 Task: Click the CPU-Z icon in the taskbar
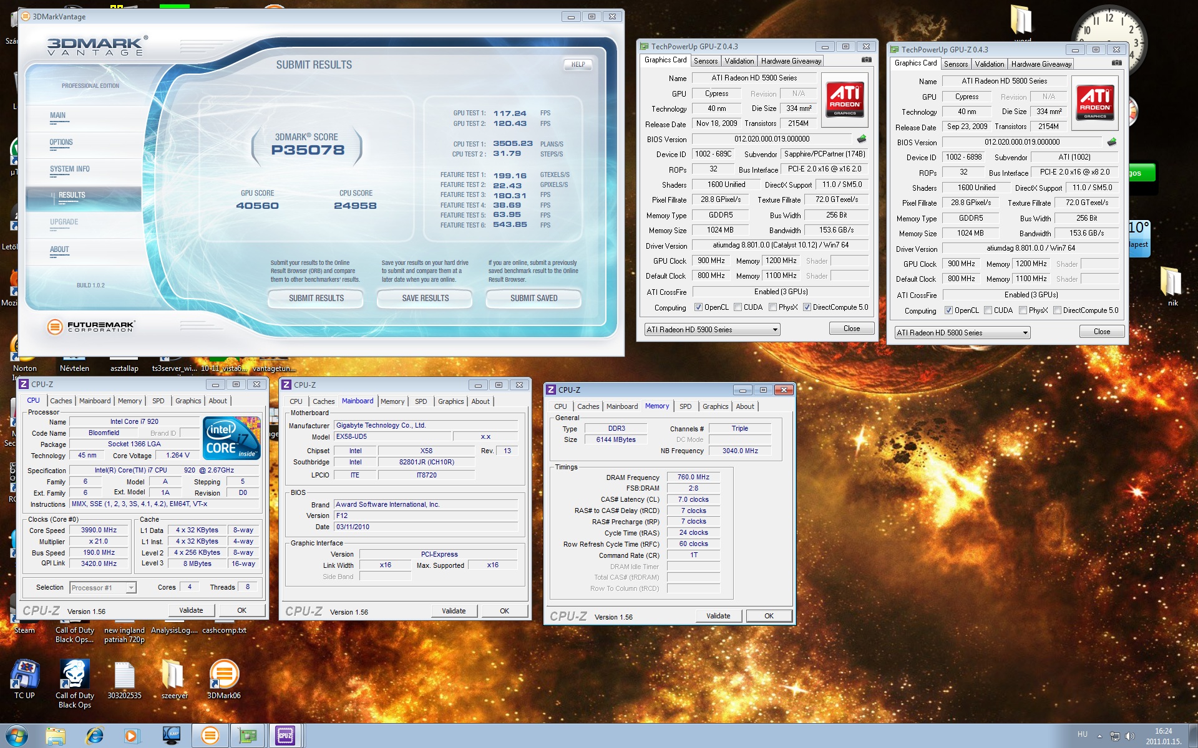coord(285,736)
